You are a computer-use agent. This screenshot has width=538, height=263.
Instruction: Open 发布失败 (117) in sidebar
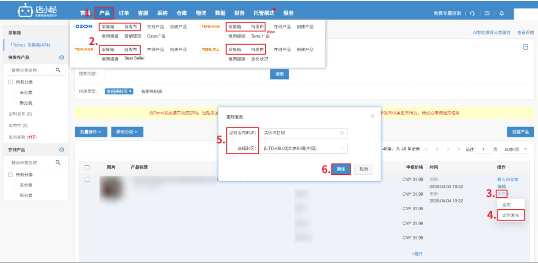tap(22, 137)
